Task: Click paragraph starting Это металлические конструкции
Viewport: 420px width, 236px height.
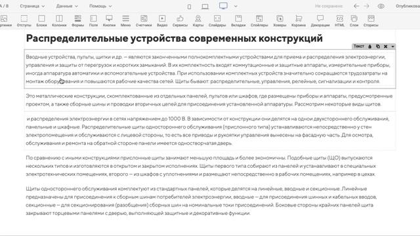Action: 209,100
